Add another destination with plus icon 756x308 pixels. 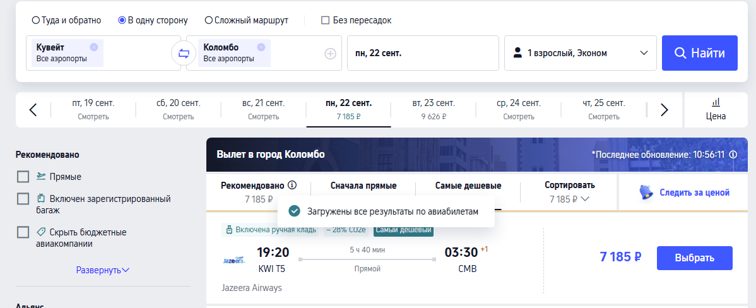pyautogui.click(x=330, y=54)
